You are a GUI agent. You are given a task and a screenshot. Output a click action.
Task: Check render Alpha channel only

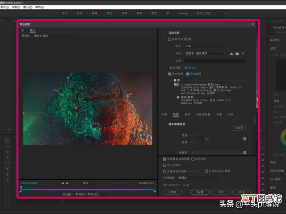pyautogui.click(x=206, y=171)
